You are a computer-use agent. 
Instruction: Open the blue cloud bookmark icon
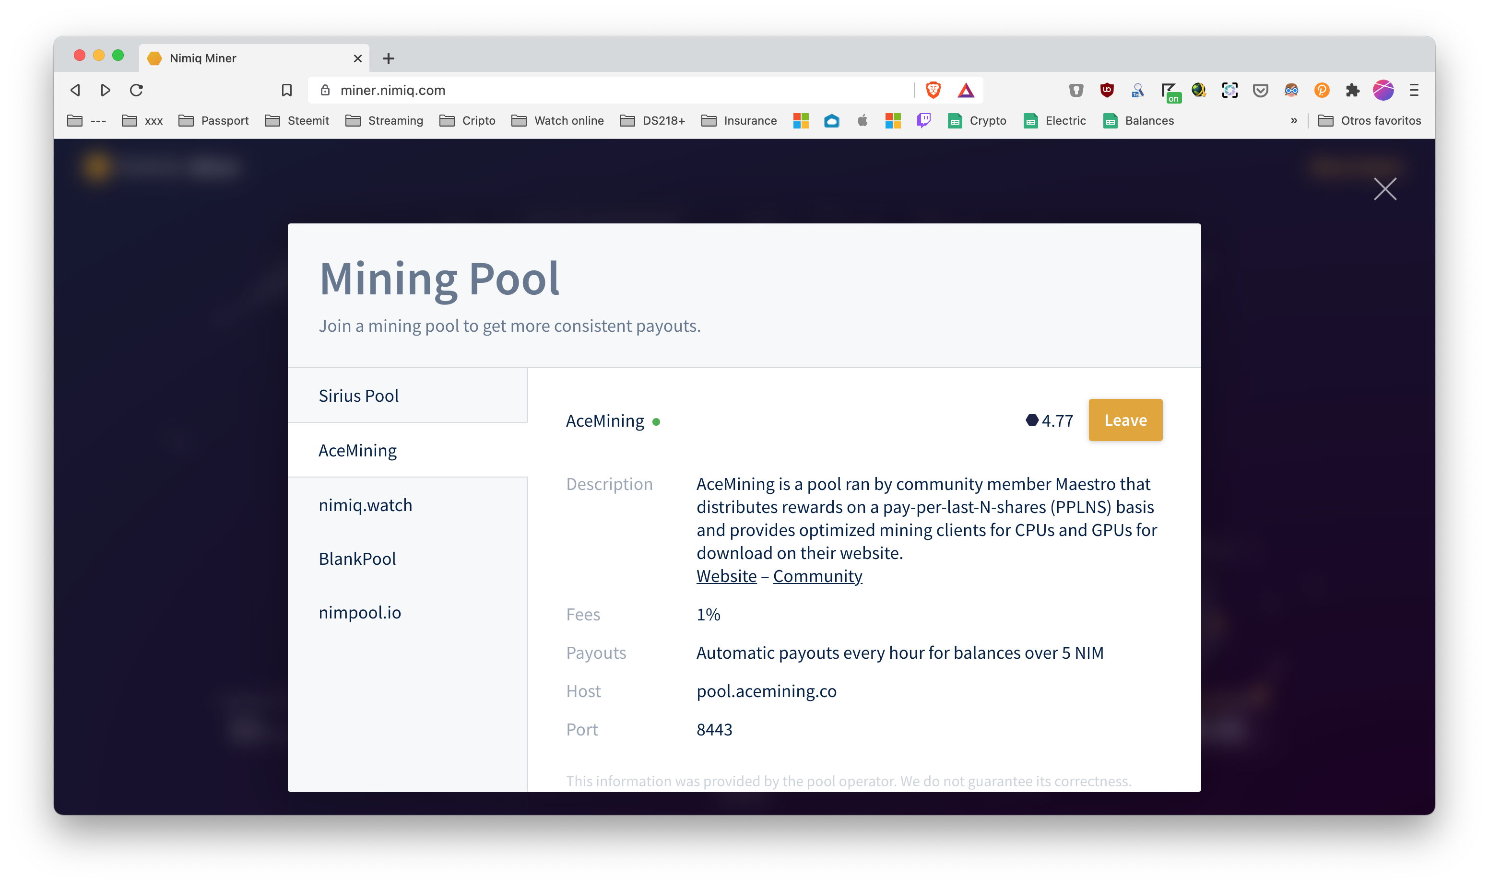tap(831, 121)
